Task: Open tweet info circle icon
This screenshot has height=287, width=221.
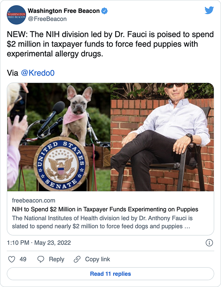Action: pos(209,243)
